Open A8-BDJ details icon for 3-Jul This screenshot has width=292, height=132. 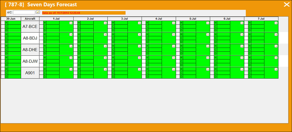click(140, 35)
